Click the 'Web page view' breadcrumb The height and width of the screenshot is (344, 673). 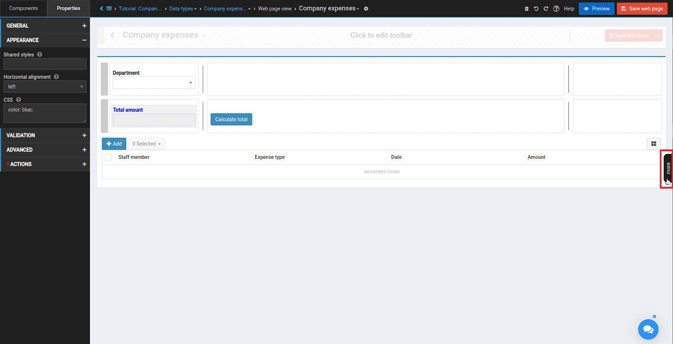(x=275, y=8)
